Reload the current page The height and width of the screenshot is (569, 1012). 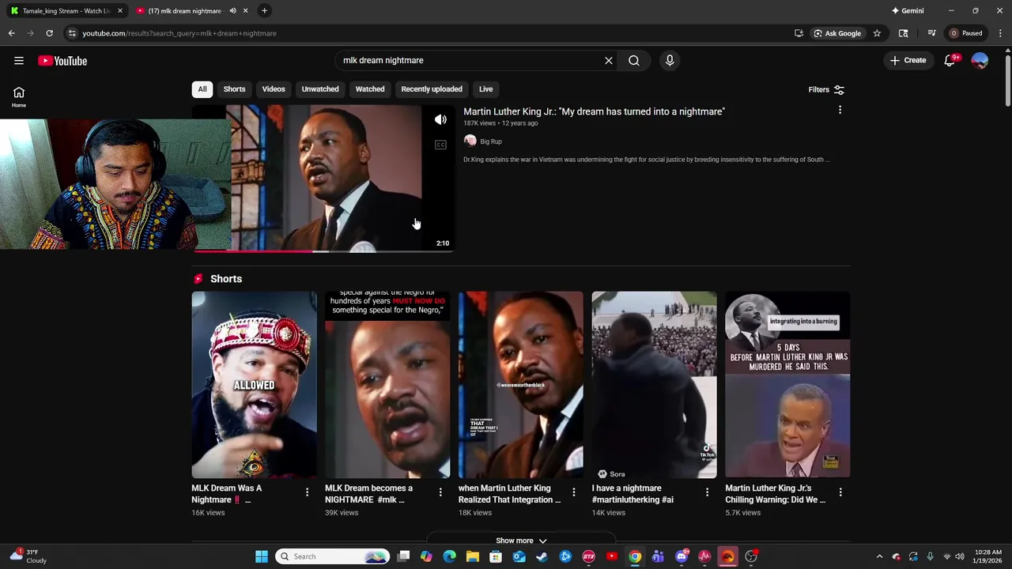point(49,33)
